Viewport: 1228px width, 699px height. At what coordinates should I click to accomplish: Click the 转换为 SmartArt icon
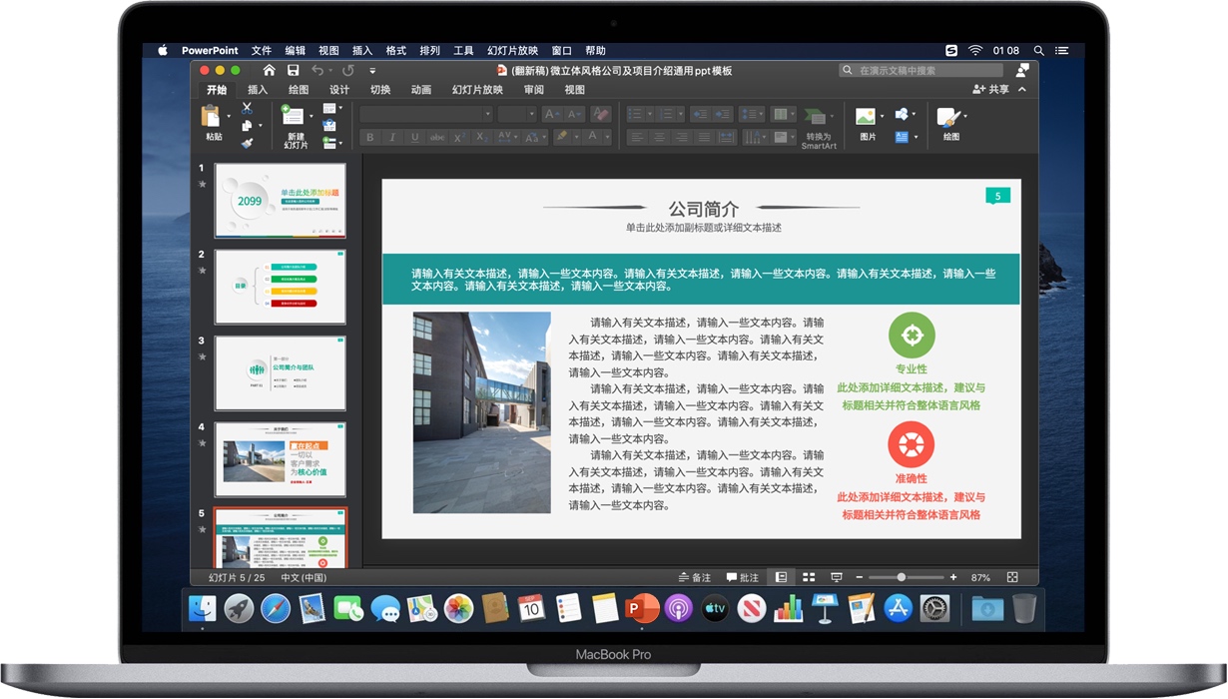pos(817,117)
